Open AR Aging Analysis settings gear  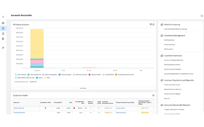154,24
